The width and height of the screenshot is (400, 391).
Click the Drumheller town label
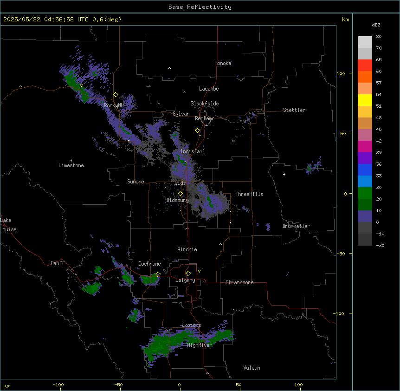(x=296, y=226)
